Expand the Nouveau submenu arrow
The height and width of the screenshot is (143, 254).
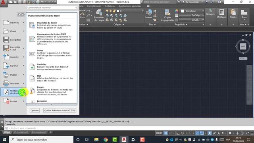coord(23,23)
